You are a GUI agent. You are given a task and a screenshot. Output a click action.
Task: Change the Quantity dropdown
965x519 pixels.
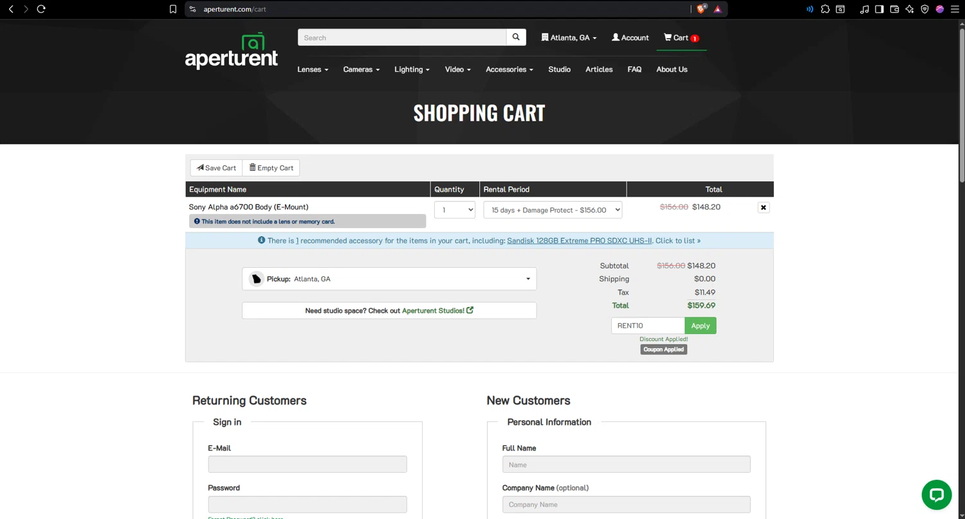[x=455, y=210]
